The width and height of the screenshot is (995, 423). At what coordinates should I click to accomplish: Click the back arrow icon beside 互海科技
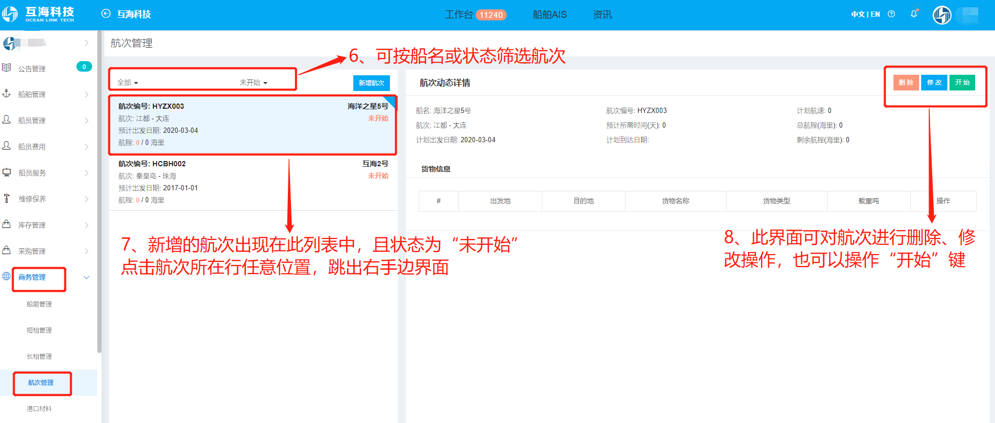click(x=106, y=14)
